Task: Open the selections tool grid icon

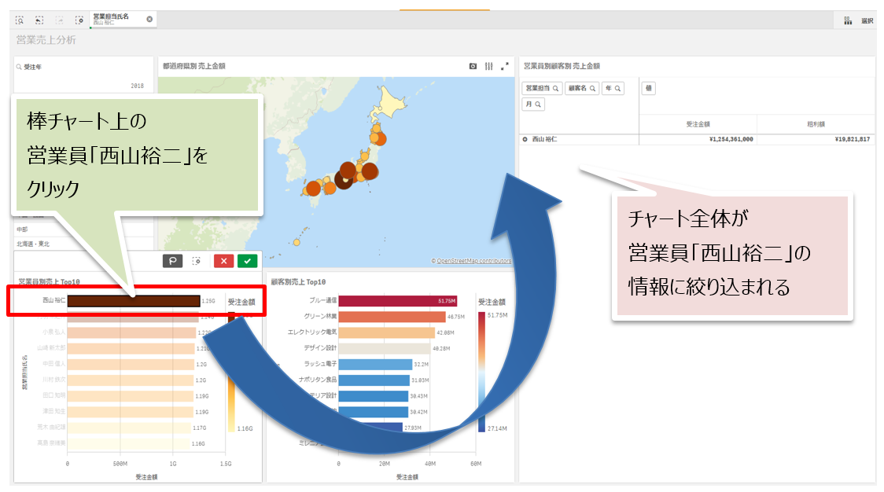Action: [x=848, y=21]
